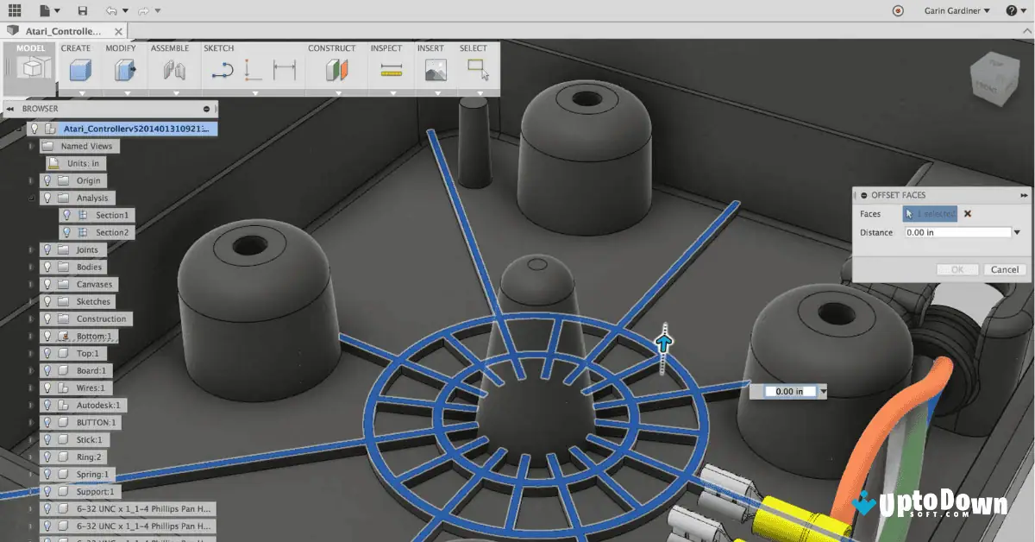The image size is (1035, 542).
Task: Hide the Spring:1 component with its lightbulb
Action: tap(47, 474)
